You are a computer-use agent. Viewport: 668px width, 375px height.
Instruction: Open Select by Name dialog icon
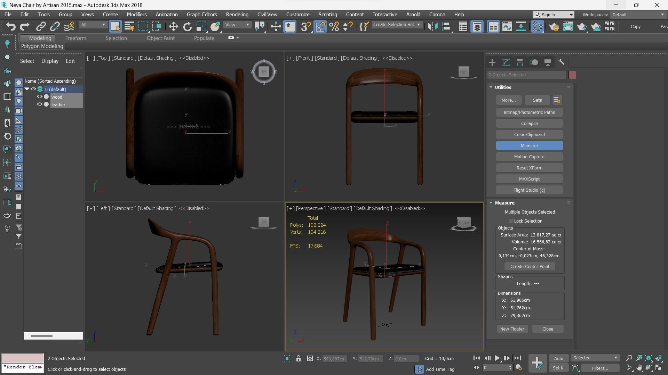(129, 26)
